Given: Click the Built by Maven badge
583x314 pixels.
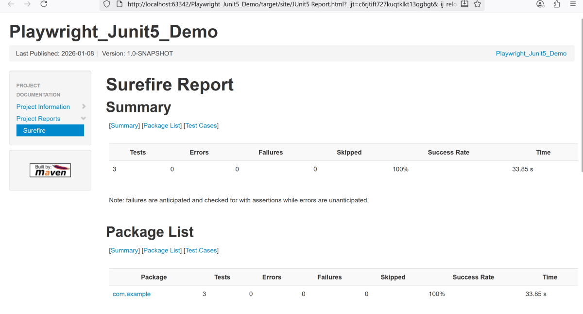Looking at the screenshot, I should tap(50, 170).
